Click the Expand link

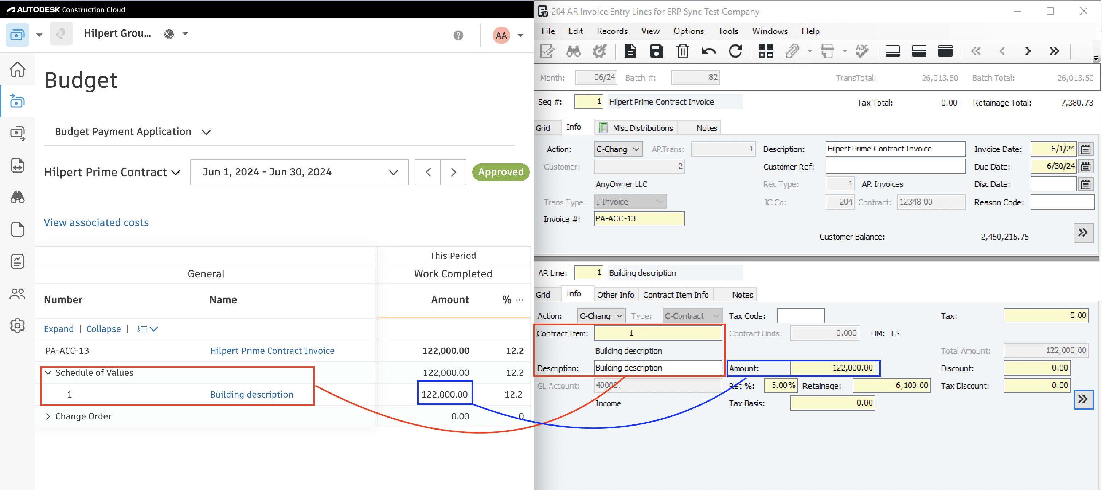coord(59,329)
